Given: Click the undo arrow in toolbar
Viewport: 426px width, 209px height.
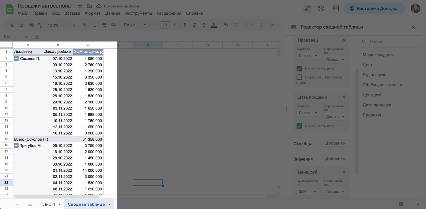Looking at the screenshot, I should tap(12, 25).
